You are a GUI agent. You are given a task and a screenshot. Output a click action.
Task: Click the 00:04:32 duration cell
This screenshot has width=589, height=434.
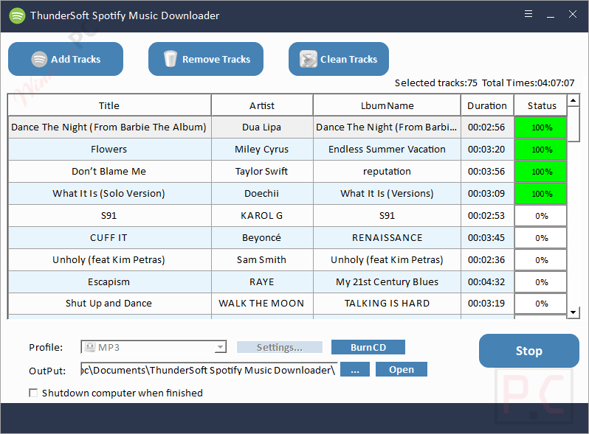click(487, 282)
